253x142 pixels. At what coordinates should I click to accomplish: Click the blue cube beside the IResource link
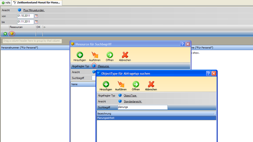[94, 66]
